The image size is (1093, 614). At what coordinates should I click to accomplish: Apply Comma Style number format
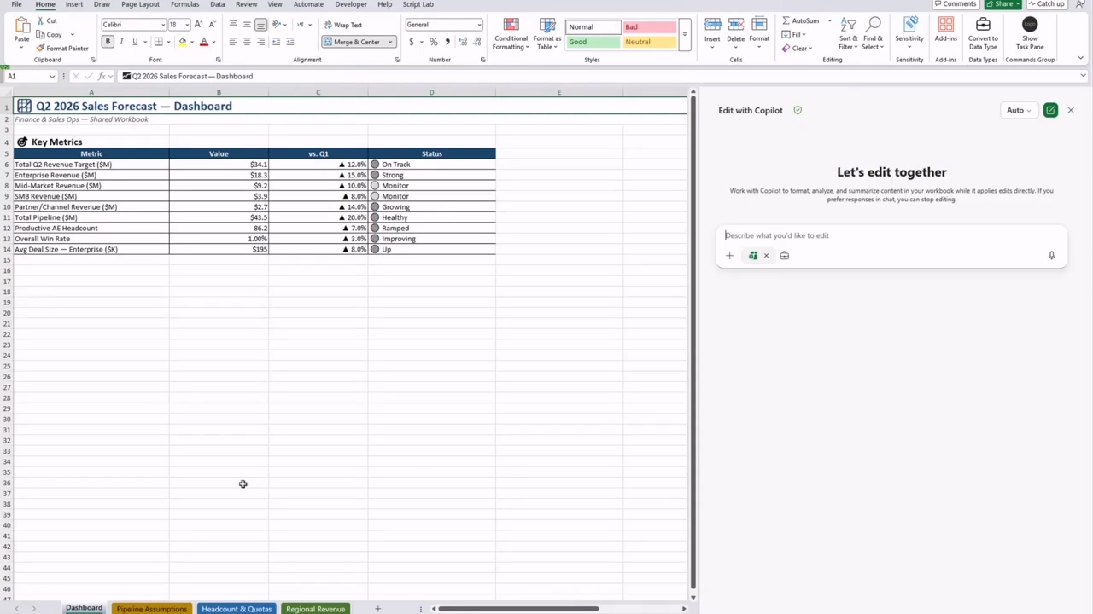447,41
